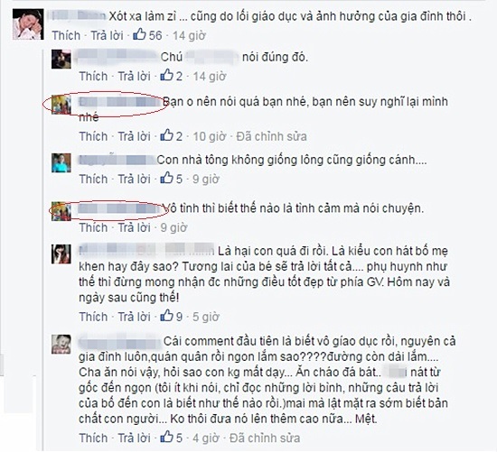
Task: Click 'Thích' under 'Vô tình thì biết' comment
Action: click(x=93, y=227)
